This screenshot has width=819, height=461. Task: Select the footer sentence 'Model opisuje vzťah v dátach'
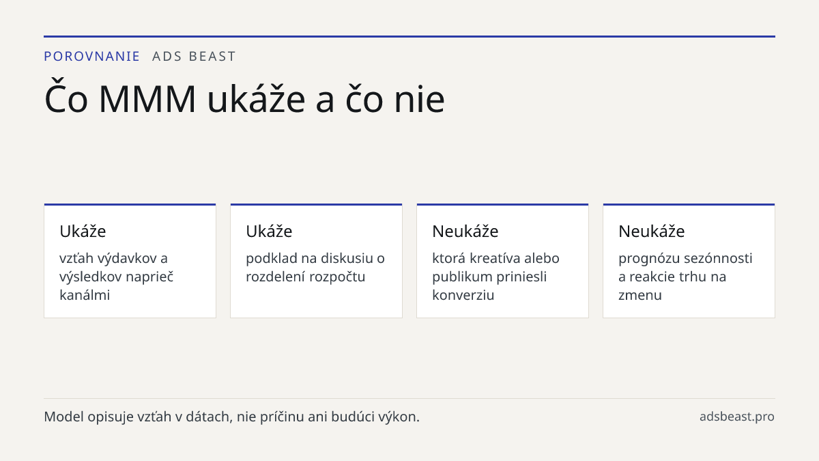click(x=231, y=417)
